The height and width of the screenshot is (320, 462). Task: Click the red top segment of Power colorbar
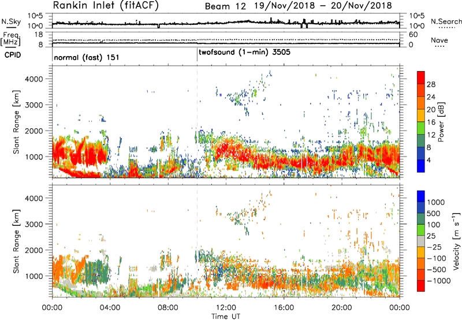click(421, 77)
